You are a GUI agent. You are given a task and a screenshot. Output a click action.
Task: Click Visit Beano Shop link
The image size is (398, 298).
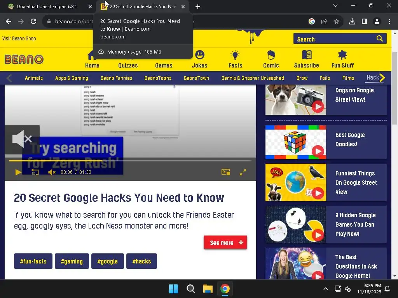[x=19, y=38]
